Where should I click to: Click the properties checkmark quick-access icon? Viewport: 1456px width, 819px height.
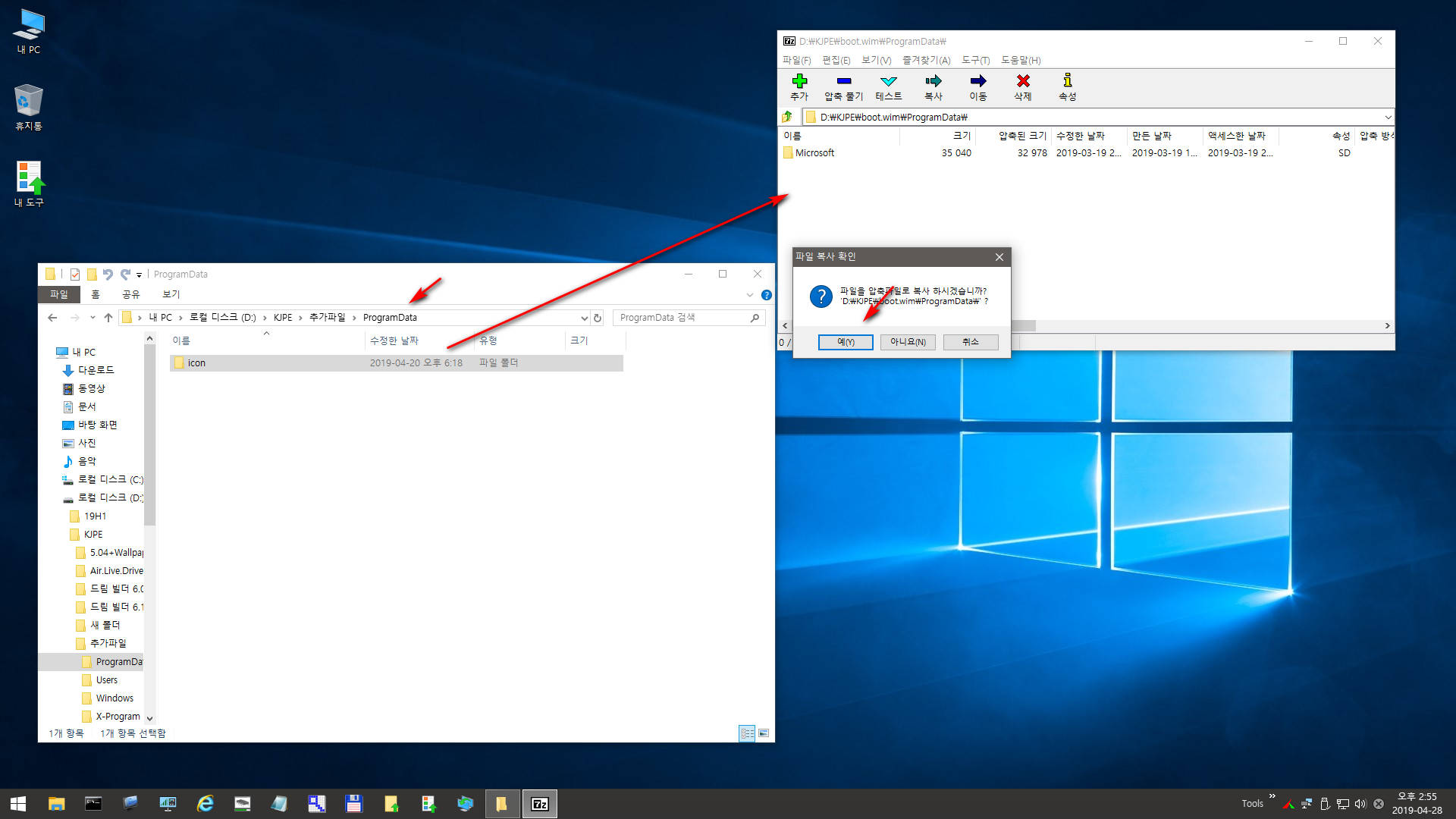coord(75,275)
